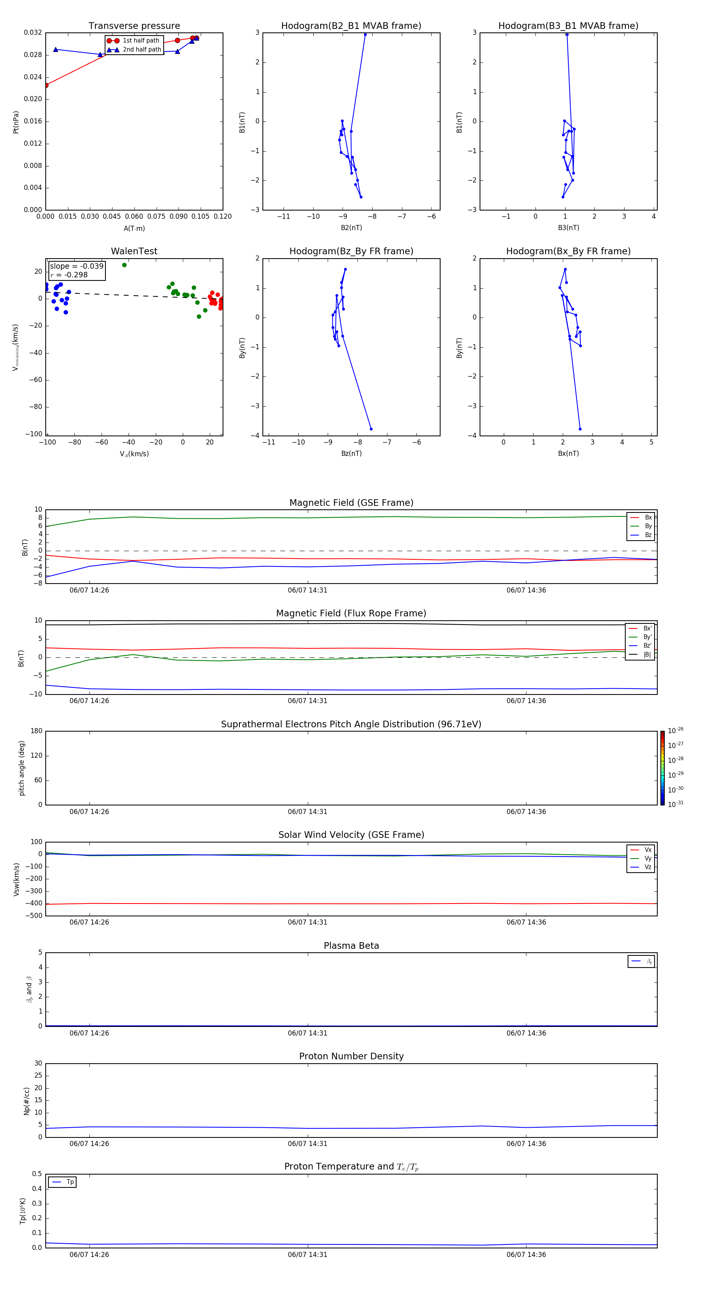This screenshot has width=703, height=1289.
Task: Click the Vz legend entry in velocity plot
Action: 641,867
